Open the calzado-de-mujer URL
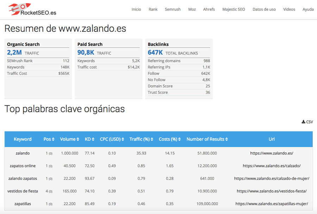 272,178
